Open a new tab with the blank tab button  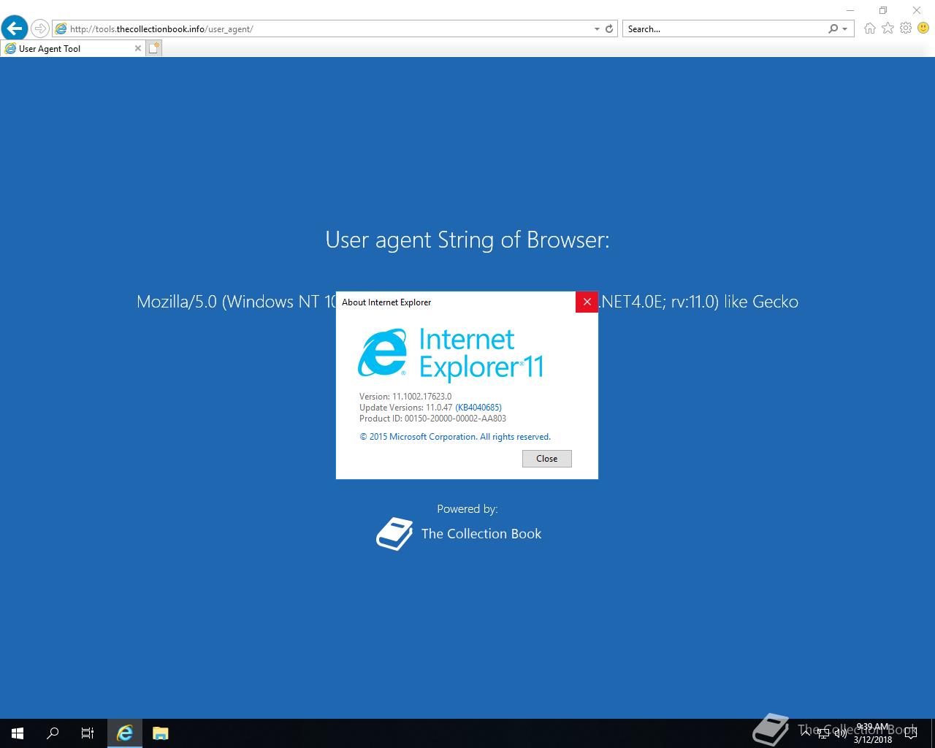153,48
